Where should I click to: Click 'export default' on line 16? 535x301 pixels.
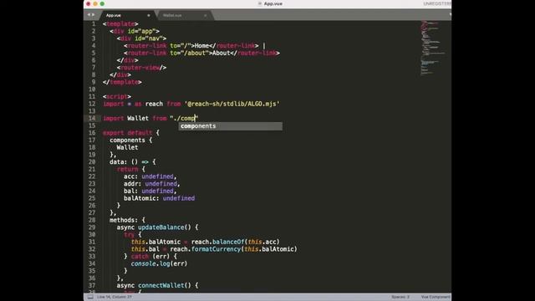127,133
